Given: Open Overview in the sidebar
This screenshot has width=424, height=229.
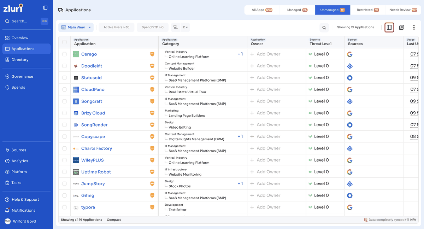Looking at the screenshot, I should [26, 38].
